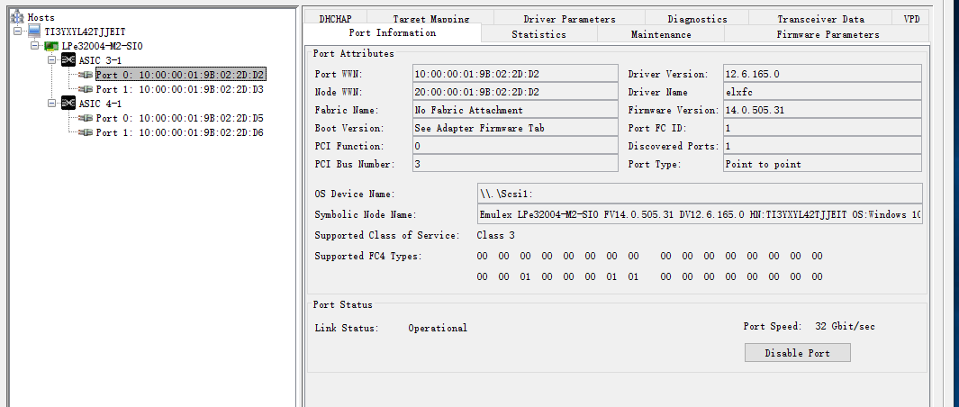This screenshot has height=407, width=959.
Task: Click the Boot Version field
Action: [515, 128]
